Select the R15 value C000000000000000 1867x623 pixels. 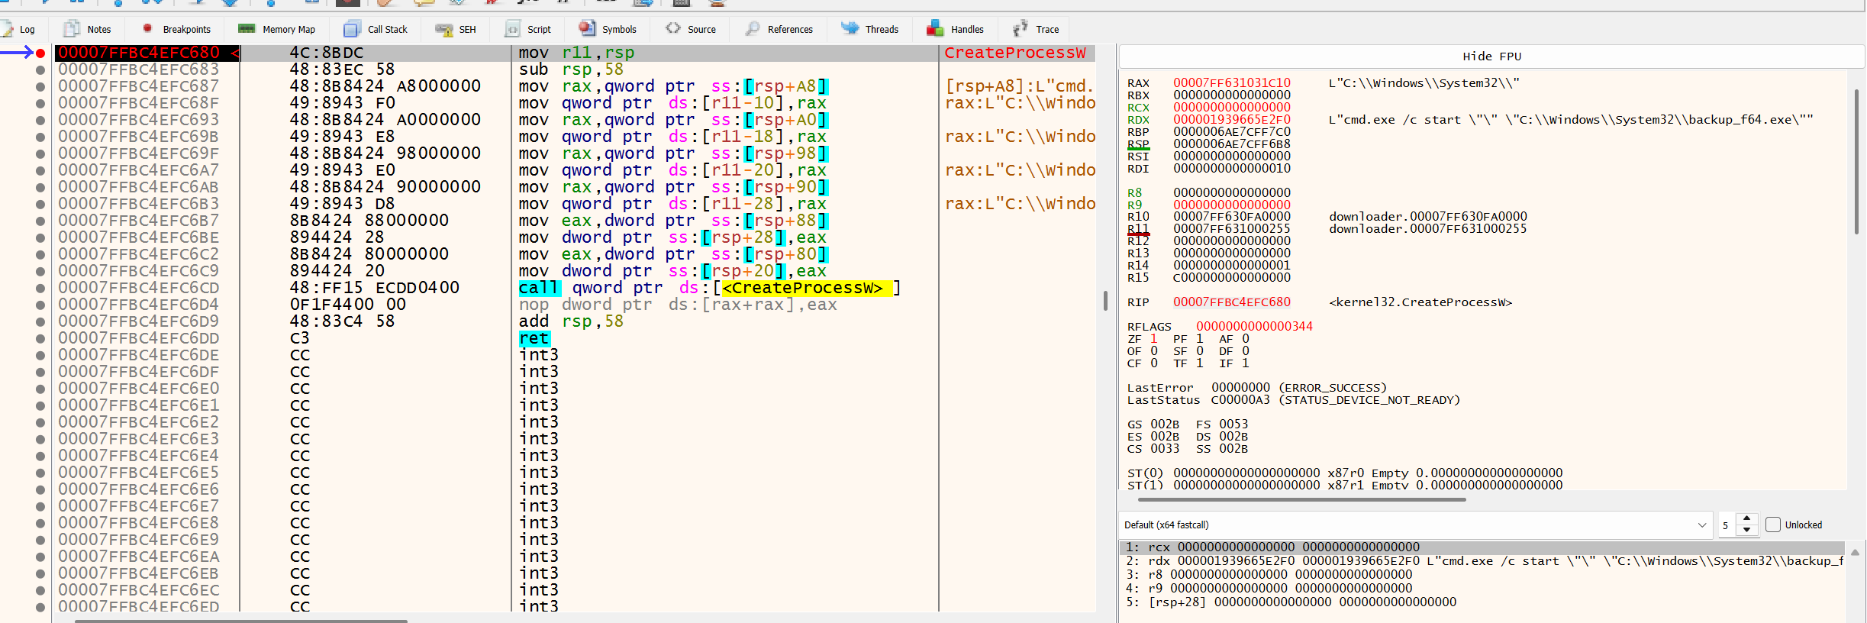click(1231, 278)
